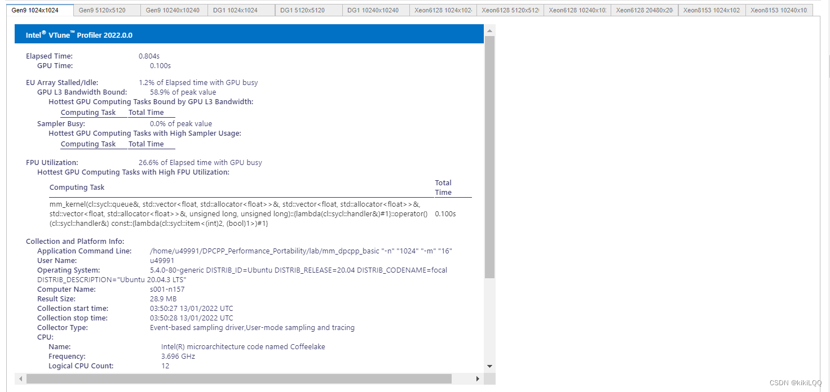Click the Collection start time value
The height and width of the screenshot is (392, 830).
[x=191, y=308]
